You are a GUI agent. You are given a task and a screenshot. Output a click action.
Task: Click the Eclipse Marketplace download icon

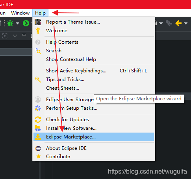click(x=38, y=137)
